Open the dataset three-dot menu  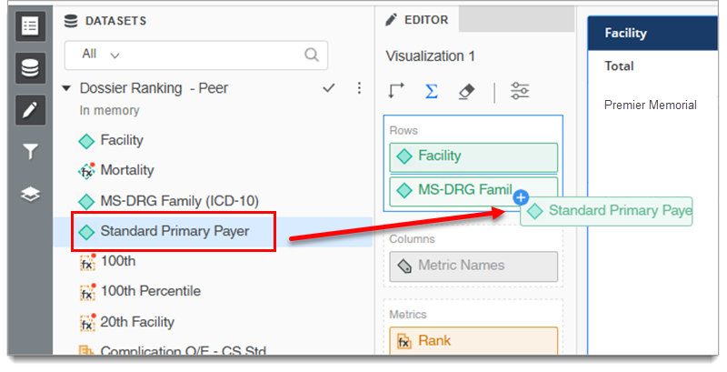tap(359, 88)
